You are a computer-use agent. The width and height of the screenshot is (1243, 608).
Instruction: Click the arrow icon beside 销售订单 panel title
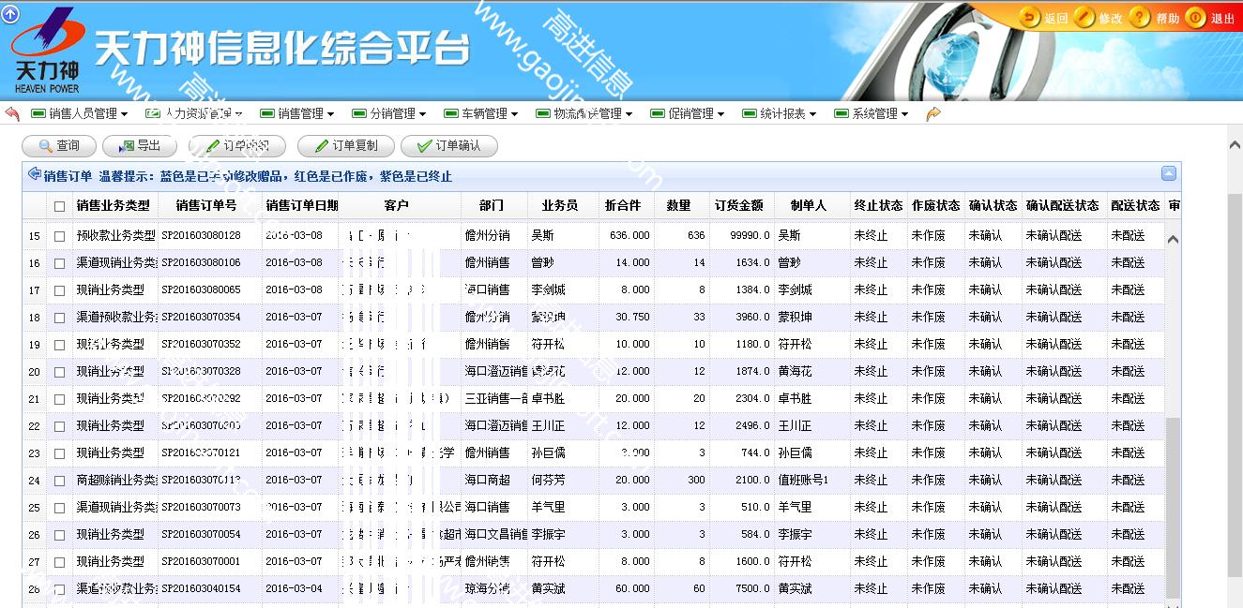tap(35, 174)
